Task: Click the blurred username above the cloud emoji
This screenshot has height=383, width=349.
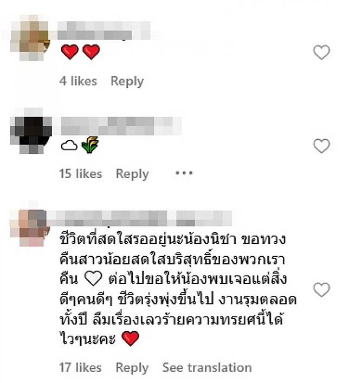Action: point(121,126)
